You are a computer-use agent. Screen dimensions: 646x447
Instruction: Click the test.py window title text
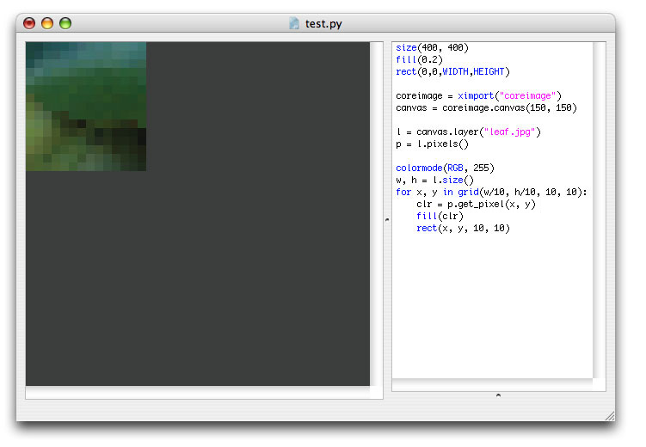(x=323, y=24)
